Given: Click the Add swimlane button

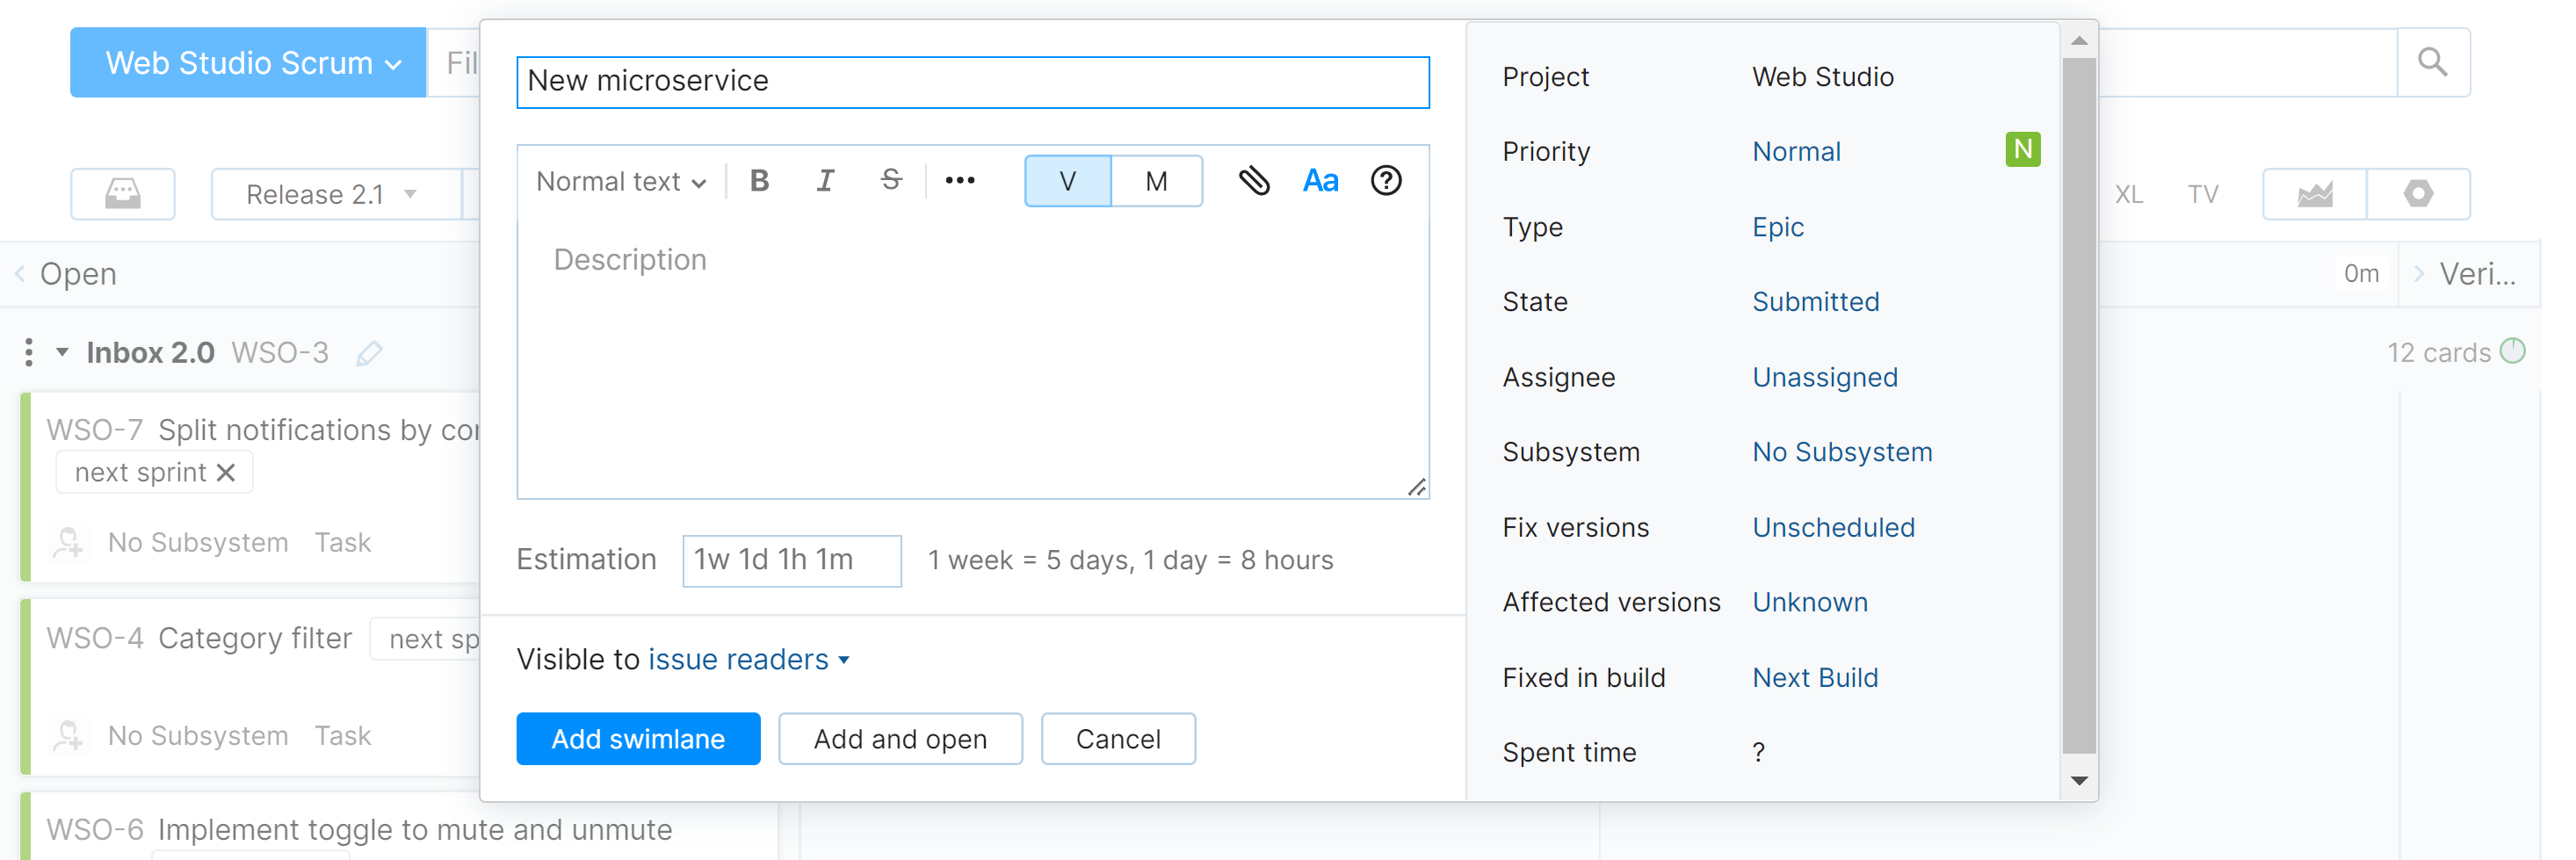Looking at the screenshot, I should 638,739.
